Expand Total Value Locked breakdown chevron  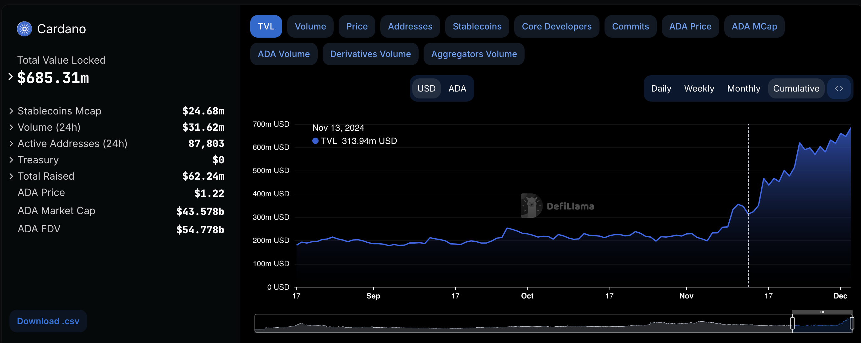tap(11, 77)
